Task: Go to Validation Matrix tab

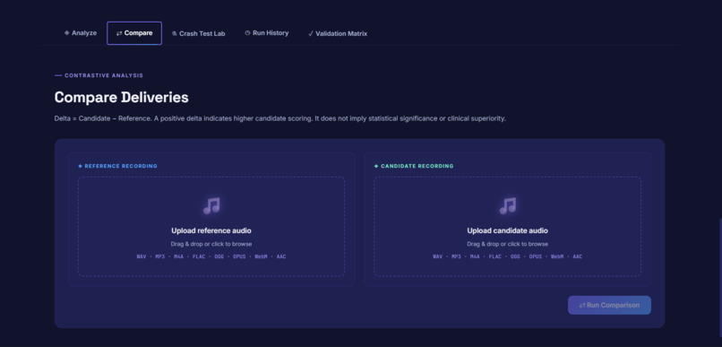Action: click(x=338, y=34)
